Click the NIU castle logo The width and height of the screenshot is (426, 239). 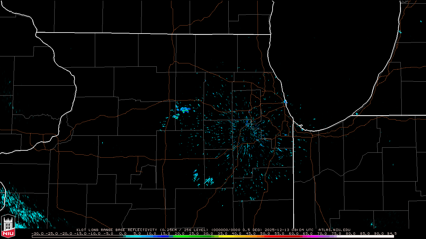click(8, 226)
